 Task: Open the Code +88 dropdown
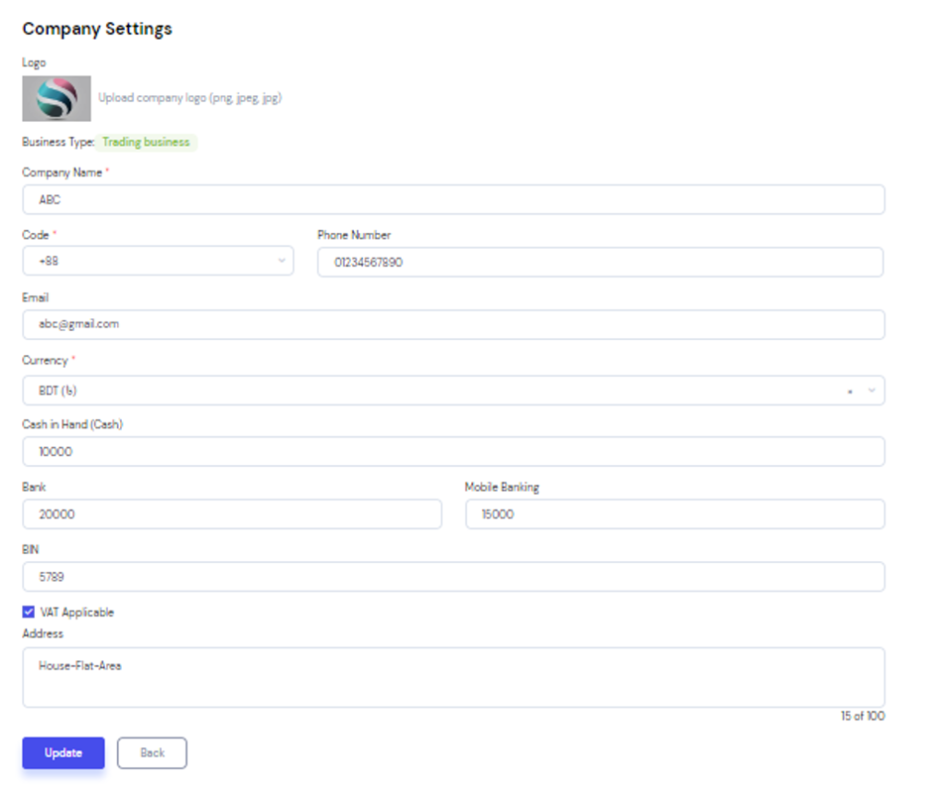point(158,261)
